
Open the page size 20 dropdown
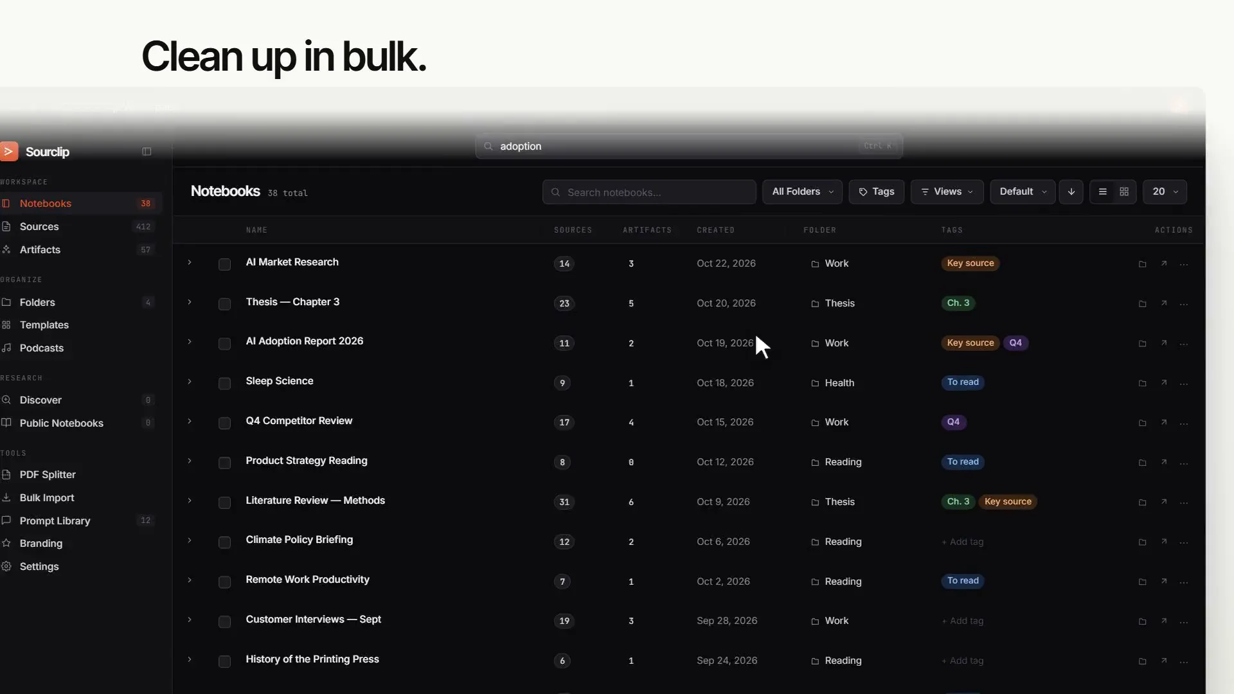point(1165,191)
